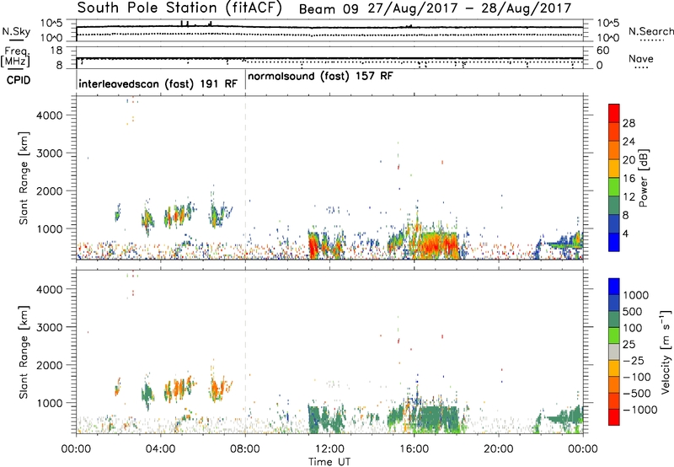Click the 500 label on Velocity colorbar
The height and width of the screenshot is (467, 674).
click(633, 312)
